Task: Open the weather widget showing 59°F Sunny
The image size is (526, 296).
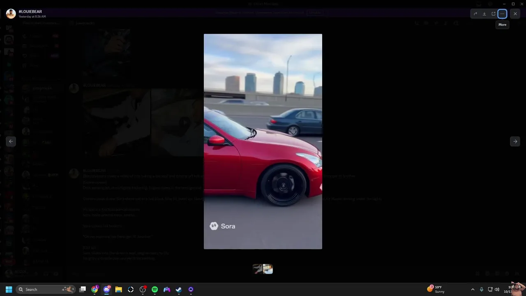Action: tap(436, 289)
